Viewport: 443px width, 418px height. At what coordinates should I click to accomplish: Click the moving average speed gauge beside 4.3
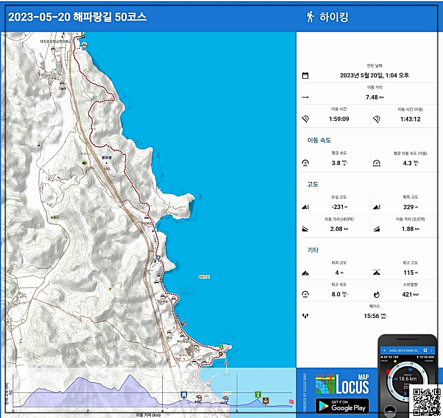(x=376, y=163)
